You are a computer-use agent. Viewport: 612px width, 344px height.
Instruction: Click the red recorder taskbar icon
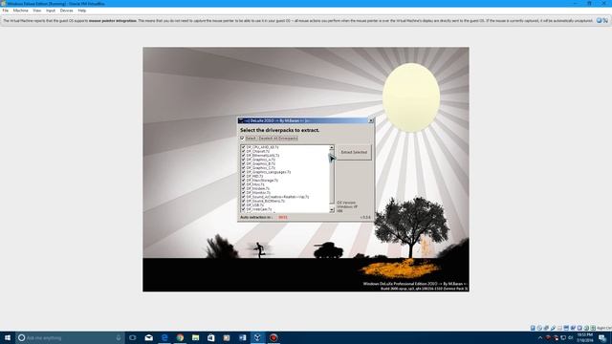click(x=273, y=337)
